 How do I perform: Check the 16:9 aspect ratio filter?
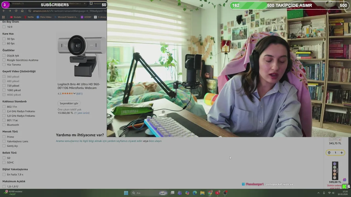[4, 27]
